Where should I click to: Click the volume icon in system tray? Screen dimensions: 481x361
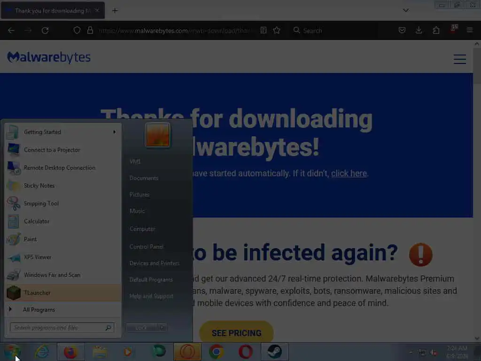tap(434, 353)
